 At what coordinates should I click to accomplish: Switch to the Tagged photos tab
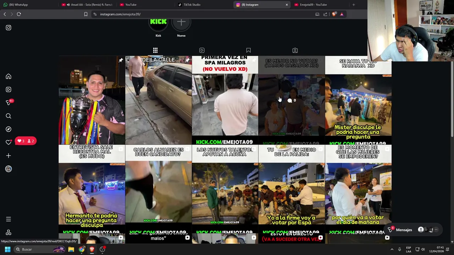(x=295, y=50)
